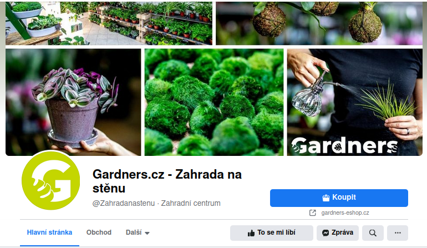This screenshot has width=427, height=248.
Task: Open the green Gardners profile picture
Action: pyautogui.click(x=50, y=181)
